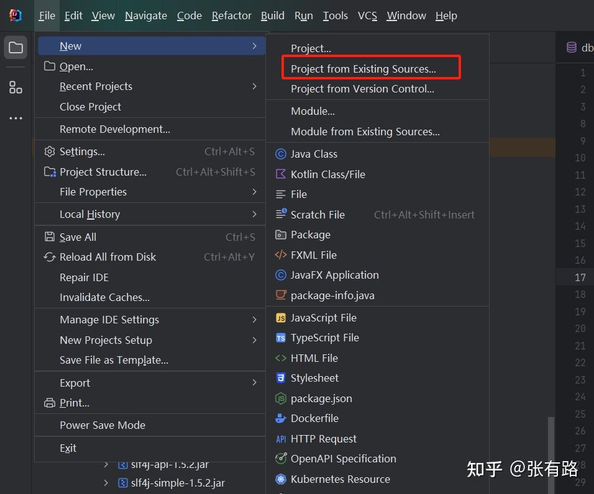Open the db database panel icon
The image size is (594, 494).
572,47
